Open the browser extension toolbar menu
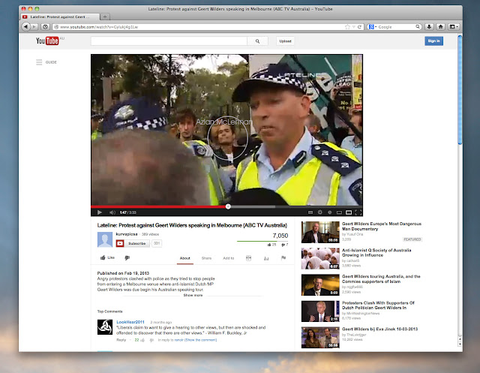The height and width of the screenshot is (373, 480). click(x=454, y=27)
